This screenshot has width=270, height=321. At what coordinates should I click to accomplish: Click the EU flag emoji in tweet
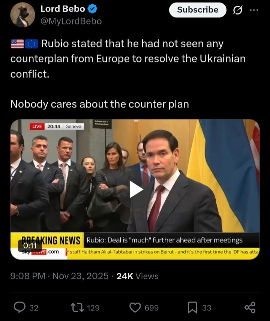pyautogui.click(x=31, y=44)
